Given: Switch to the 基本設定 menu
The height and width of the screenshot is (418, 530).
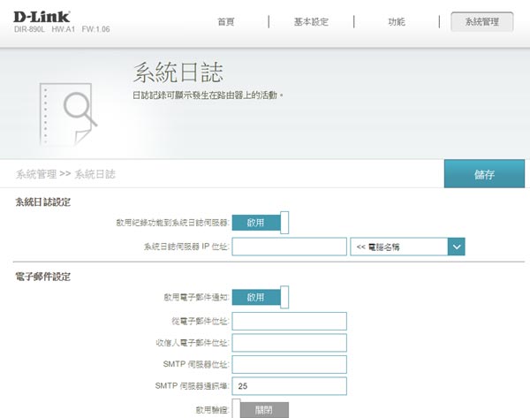Looking at the screenshot, I should tap(310, 22).
